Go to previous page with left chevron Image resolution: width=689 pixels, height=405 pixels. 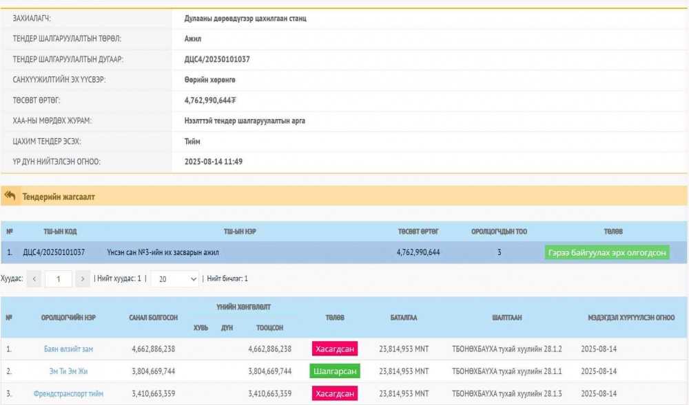tap(35, 278)
